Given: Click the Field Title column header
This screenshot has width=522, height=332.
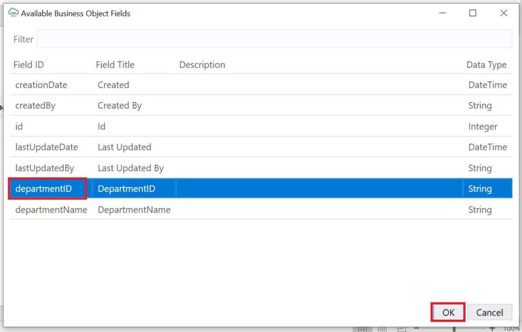Looking at the screenshot, I should [x=115, y=65].
